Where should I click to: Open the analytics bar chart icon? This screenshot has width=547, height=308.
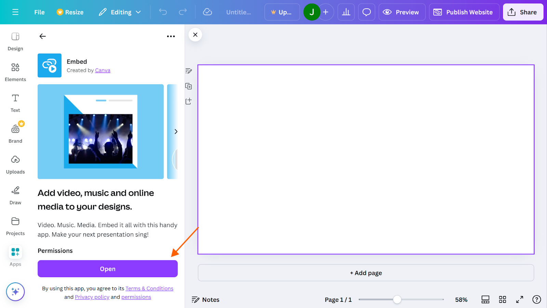346,12
